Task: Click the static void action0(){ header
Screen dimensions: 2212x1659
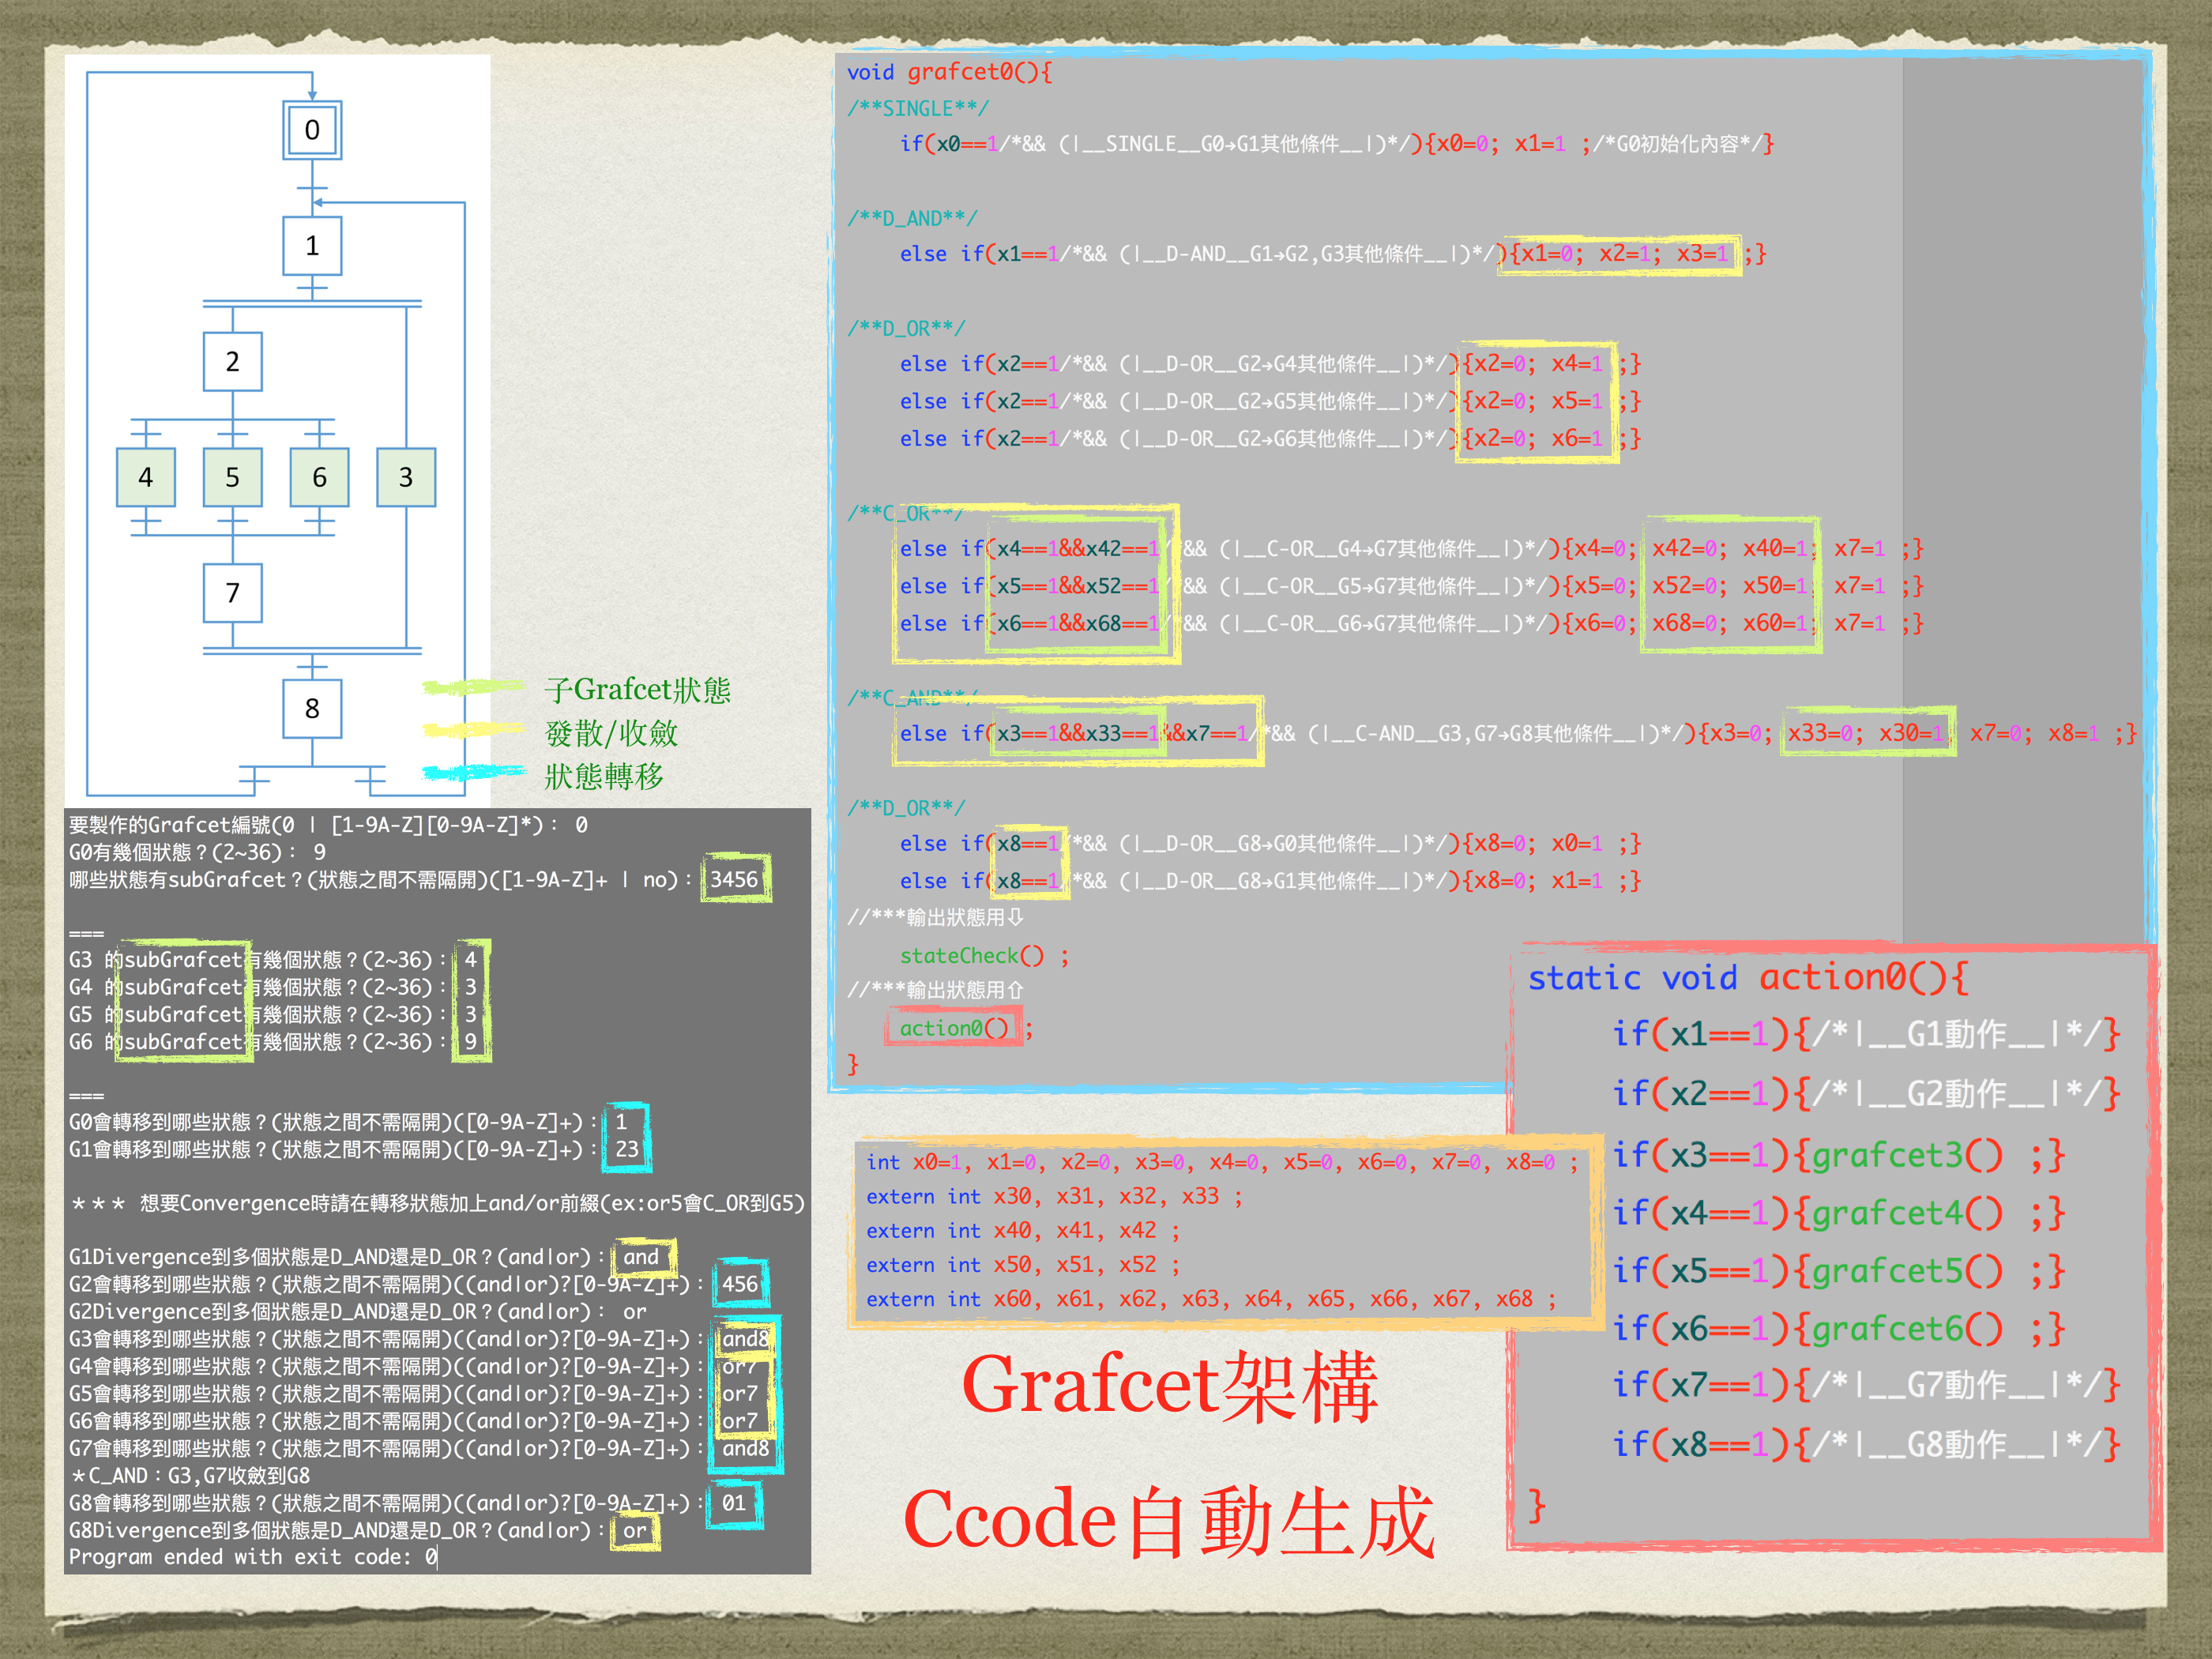Action: click(1749, 978)
